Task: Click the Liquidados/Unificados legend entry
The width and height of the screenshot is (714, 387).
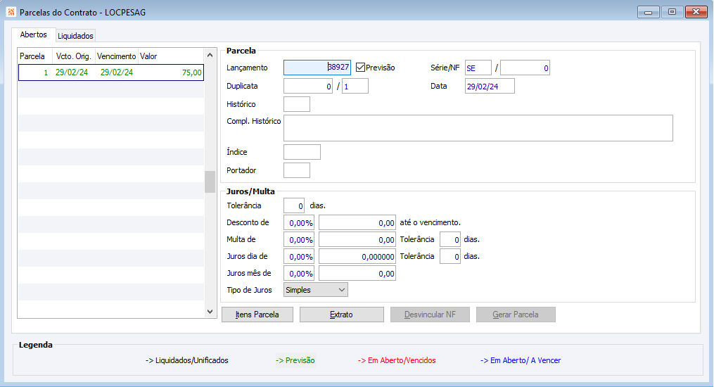Action: pyautogui.click(x=186, y=360)
